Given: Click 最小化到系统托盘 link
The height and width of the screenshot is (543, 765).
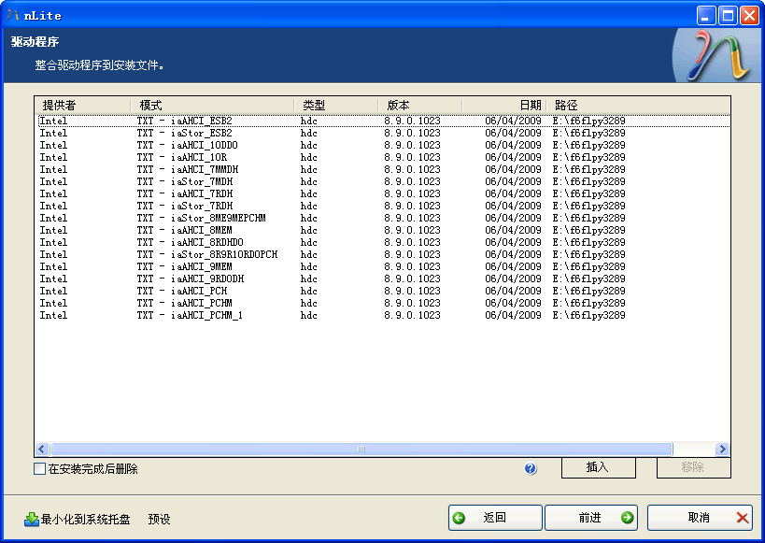Looking at the screenshot, I should point(85,519).
